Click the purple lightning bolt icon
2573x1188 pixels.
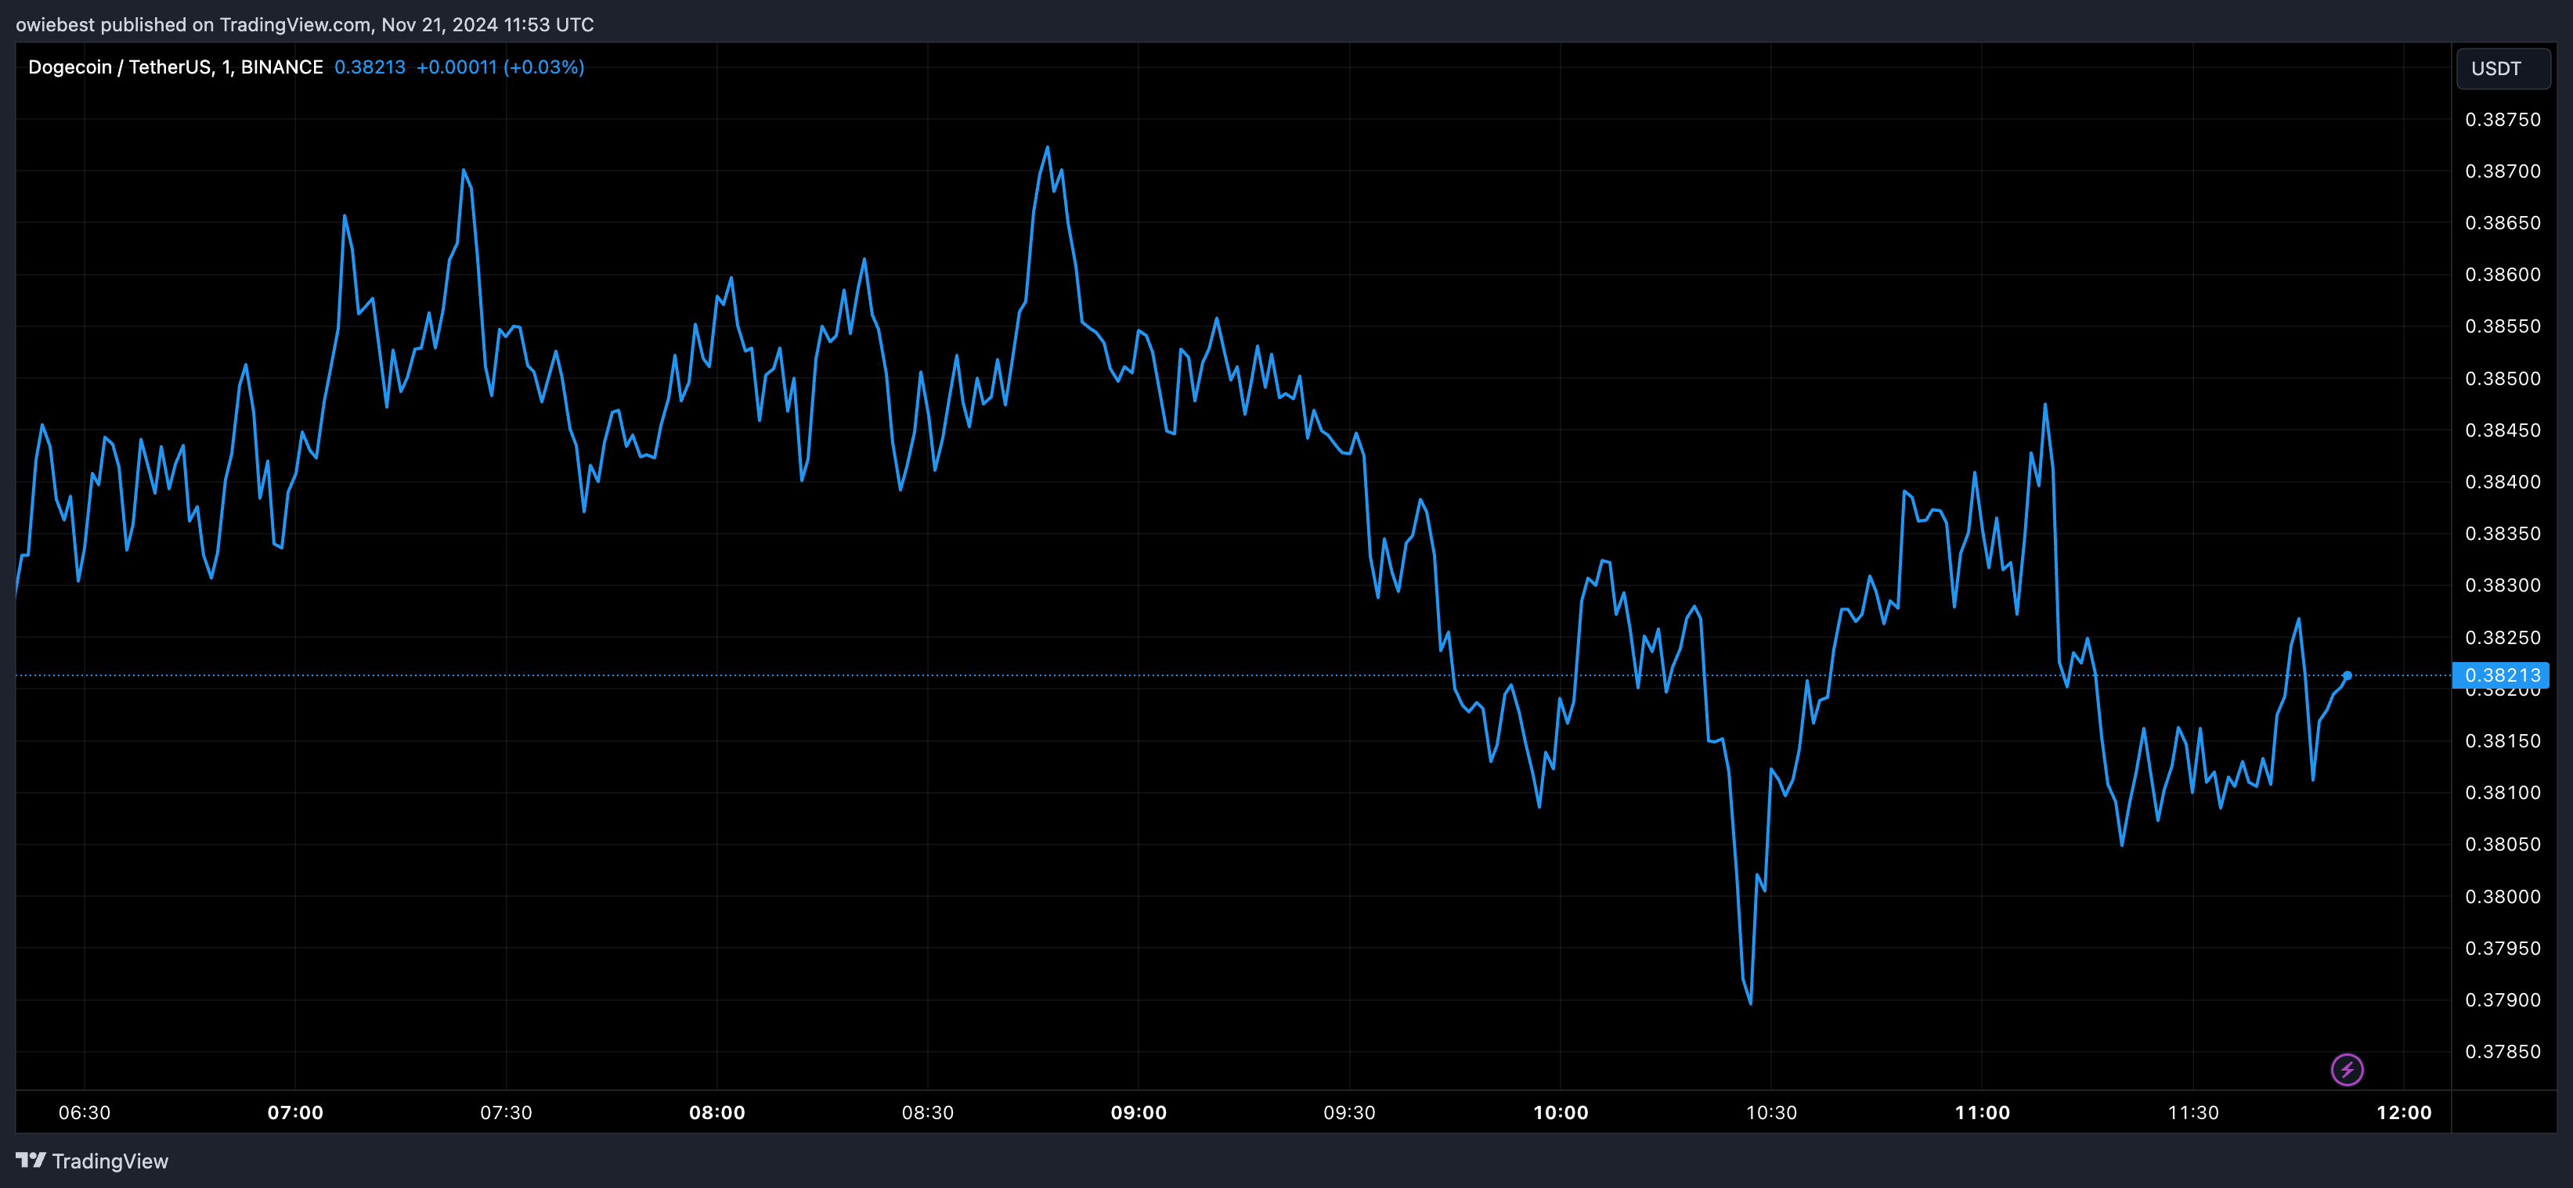pos(2346,1069)
